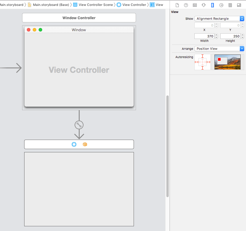246x231 pixels.
Task: Open the Quick Help inspector
Action: click(186, 5)
